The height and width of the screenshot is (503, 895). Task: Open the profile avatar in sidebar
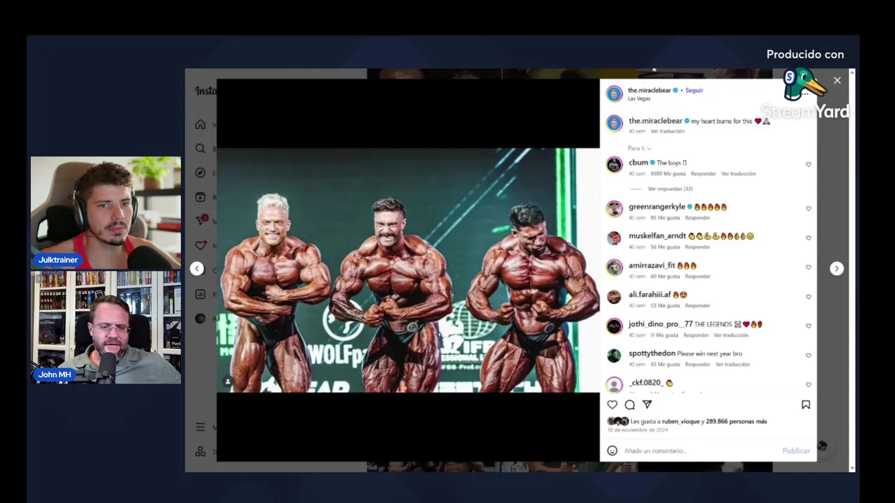[x=201, y=319]
